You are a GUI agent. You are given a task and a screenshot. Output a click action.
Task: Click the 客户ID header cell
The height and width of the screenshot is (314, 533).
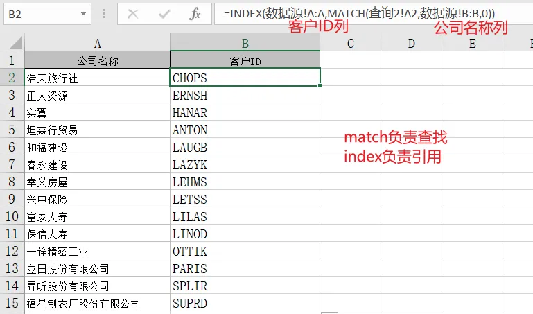[x=245, y=61]
